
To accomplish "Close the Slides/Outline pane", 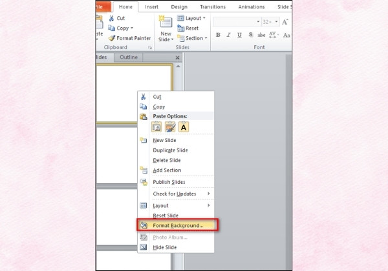I will [x=177, y=58].
